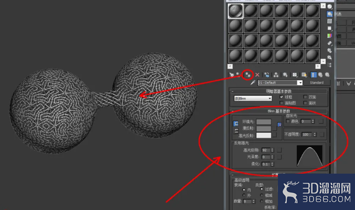
Task: Click sample slots scroll down arrow
Action: [x=323, y=61]
